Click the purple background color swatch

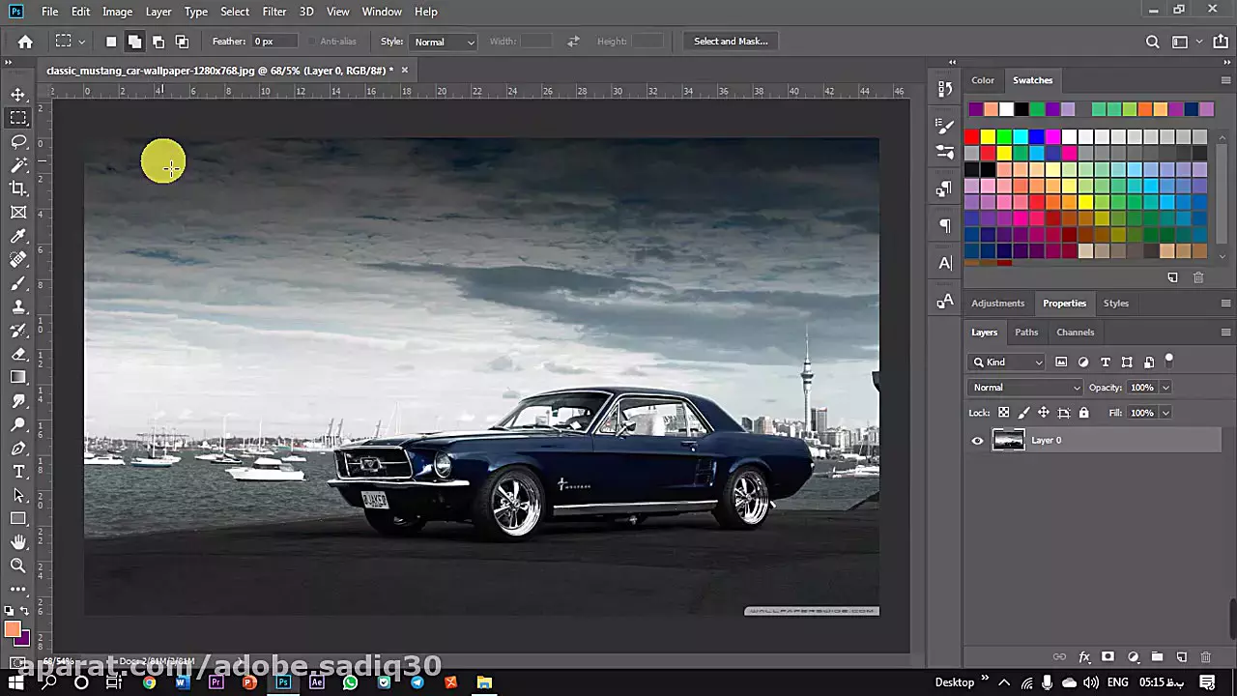click(x=24, y=640)
